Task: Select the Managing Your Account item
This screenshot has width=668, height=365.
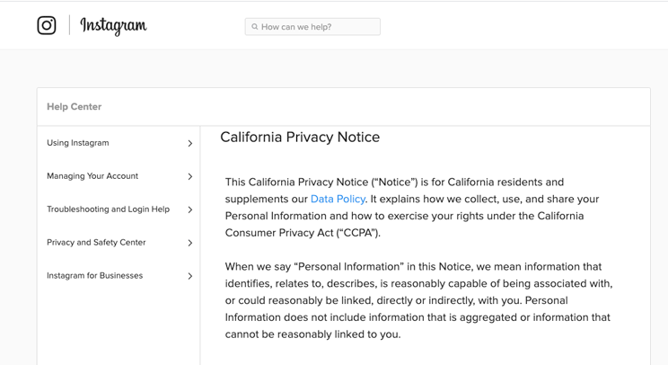Action: pyautogui.click(x=119, y=176)
